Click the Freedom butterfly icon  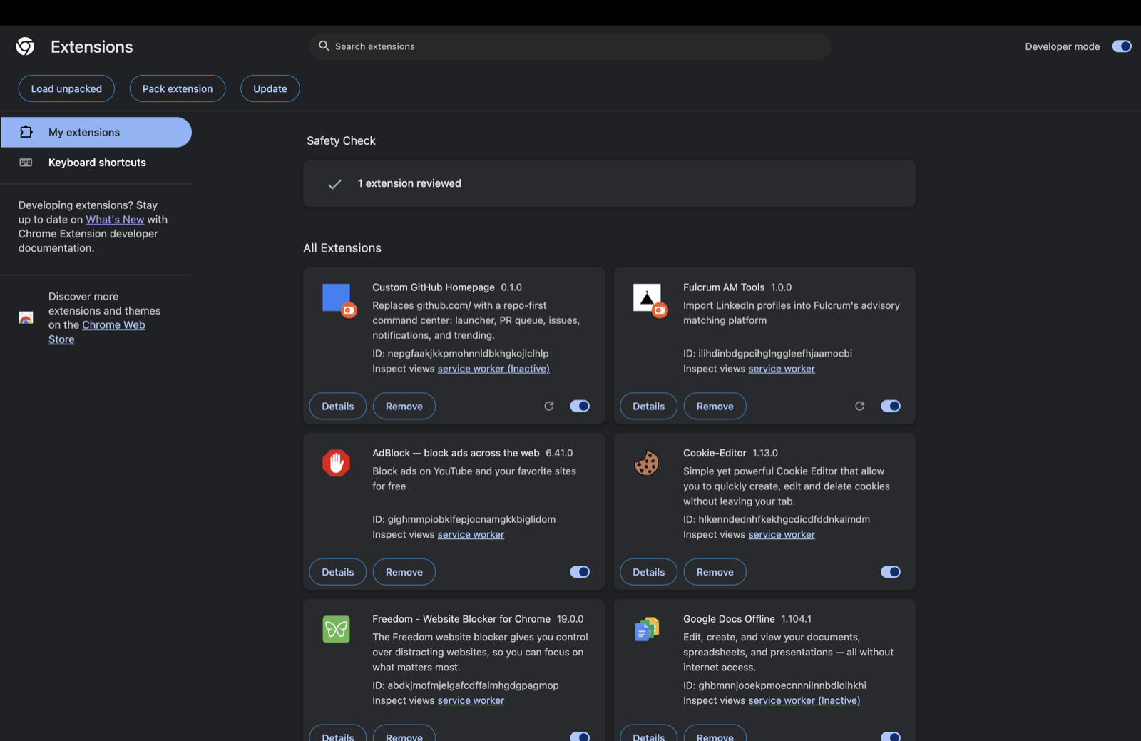336,630
